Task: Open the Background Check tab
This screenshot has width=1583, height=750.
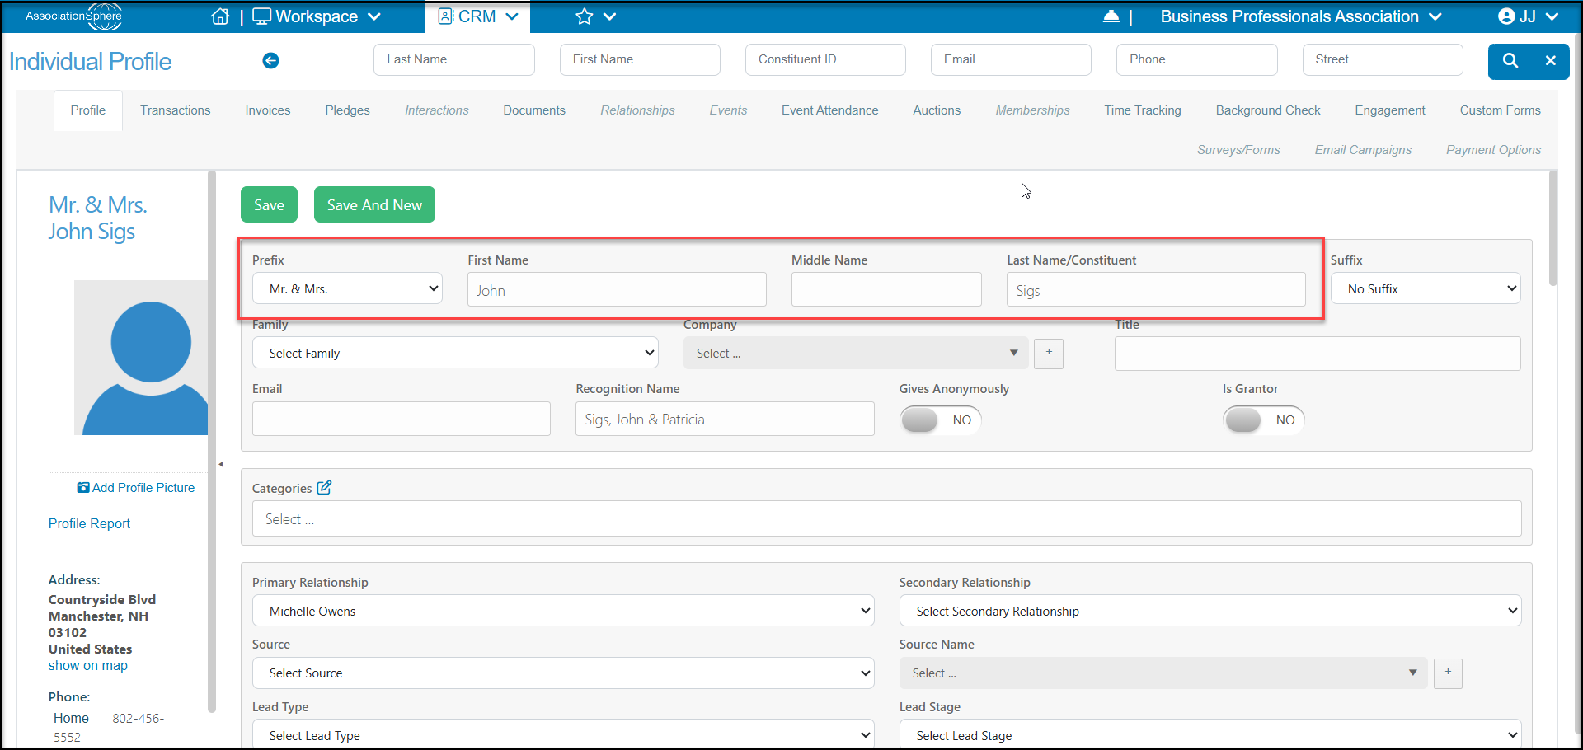Action: pyautogui.click(x=1268, y=110)
